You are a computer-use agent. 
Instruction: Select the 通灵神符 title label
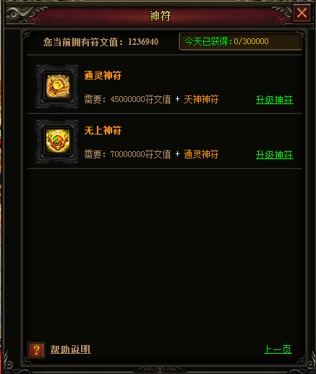pyautogui.click(x=103, y=75)
